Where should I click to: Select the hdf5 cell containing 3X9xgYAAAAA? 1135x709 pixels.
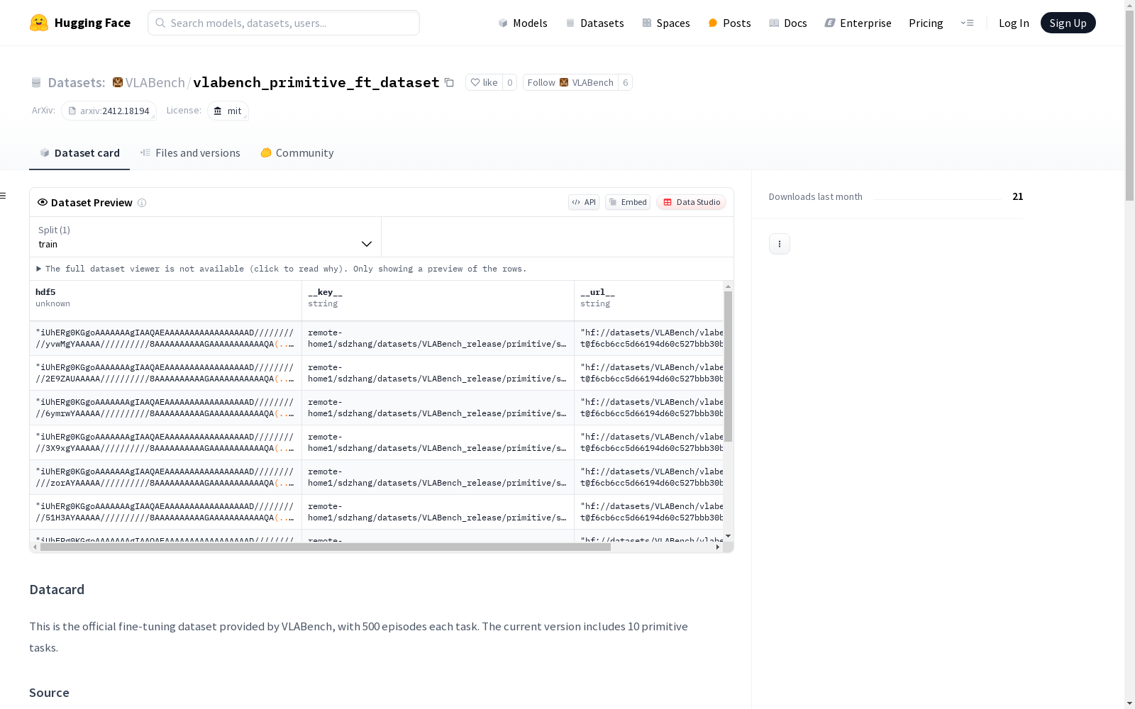click(165, 442)
